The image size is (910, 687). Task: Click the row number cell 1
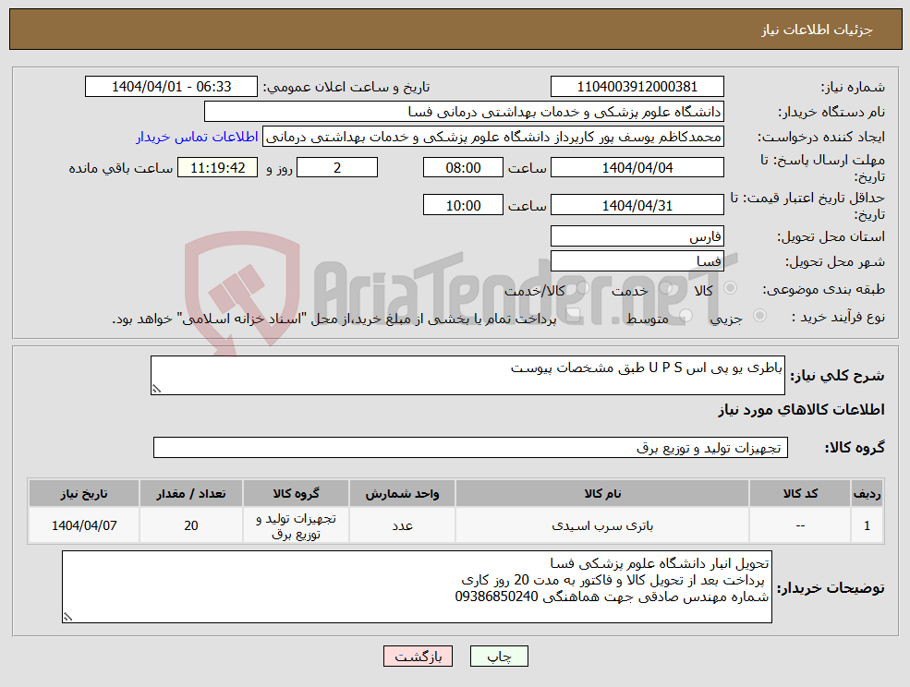(x=867, y=525)
